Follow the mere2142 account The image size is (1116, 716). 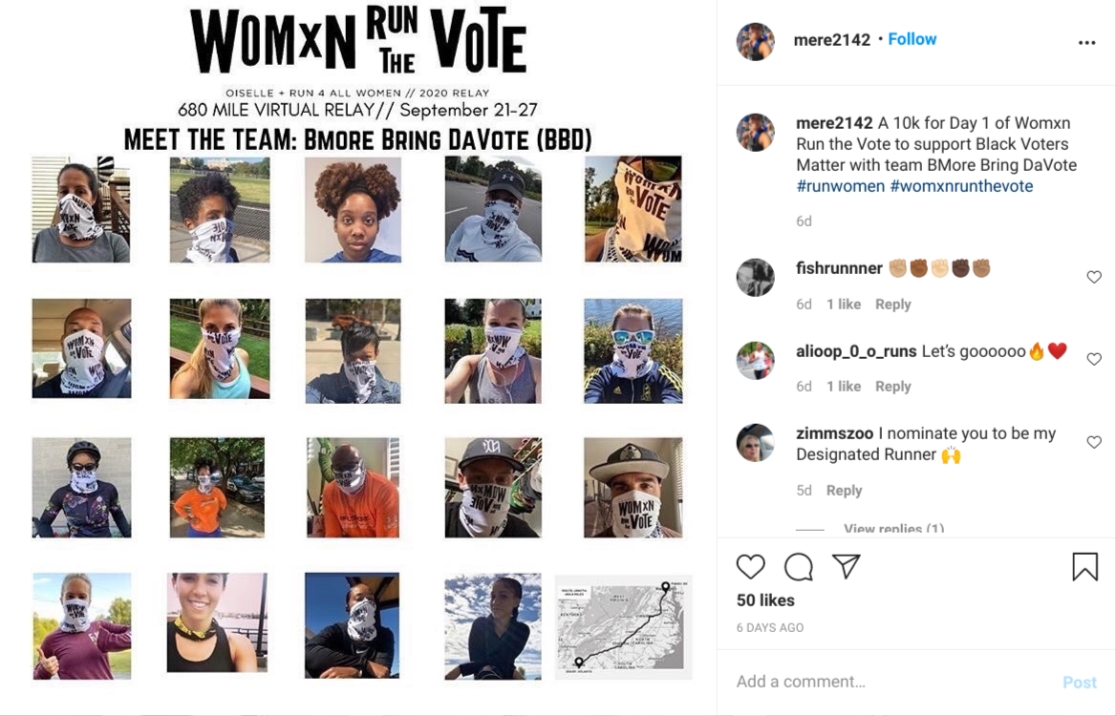point(912,39)
